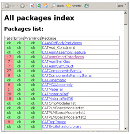
Task: Click the fatal count 17 cell
Action: [9, 57]
